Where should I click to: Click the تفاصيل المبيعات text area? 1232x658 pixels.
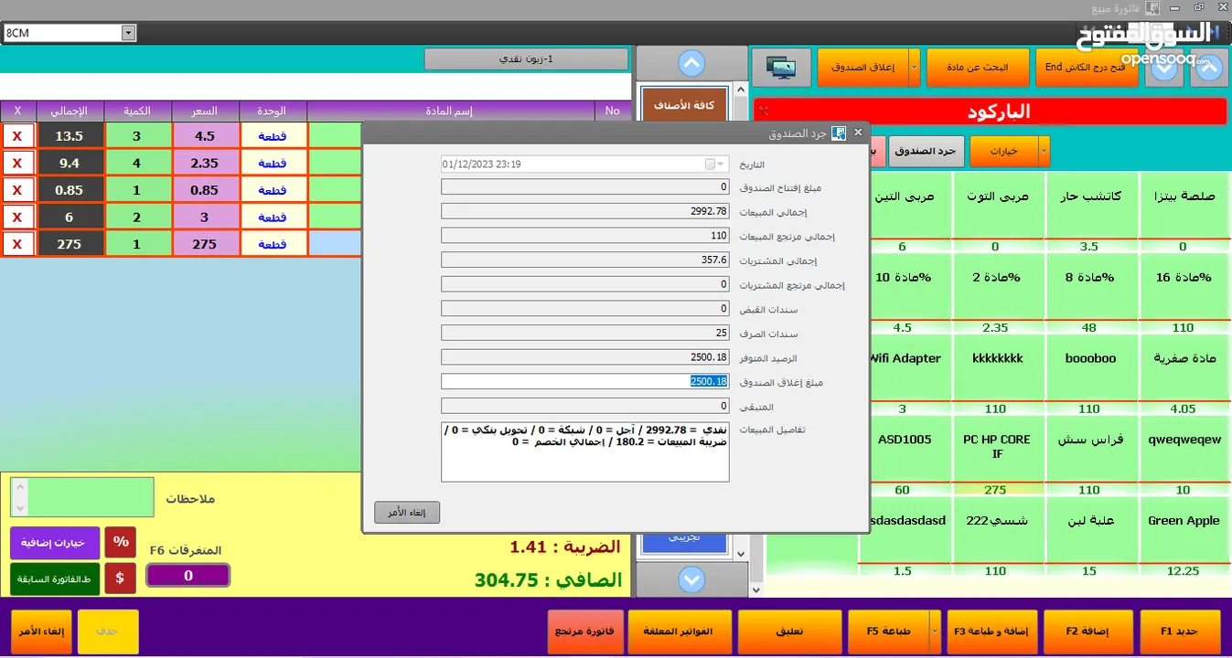(x=585, y=451)
